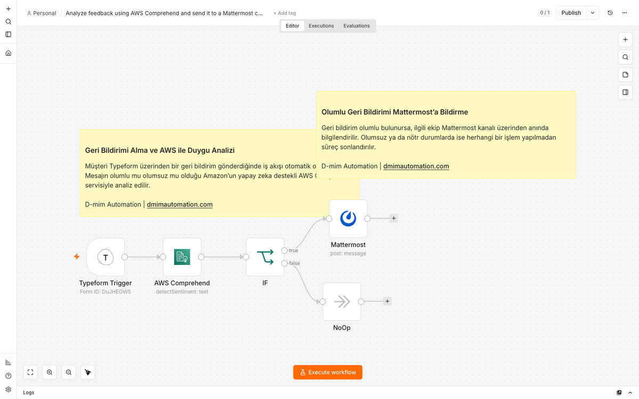Click 'Form ID: DuJHEGW5' subtitle
The image size is (639, 399).
point(105,292)
